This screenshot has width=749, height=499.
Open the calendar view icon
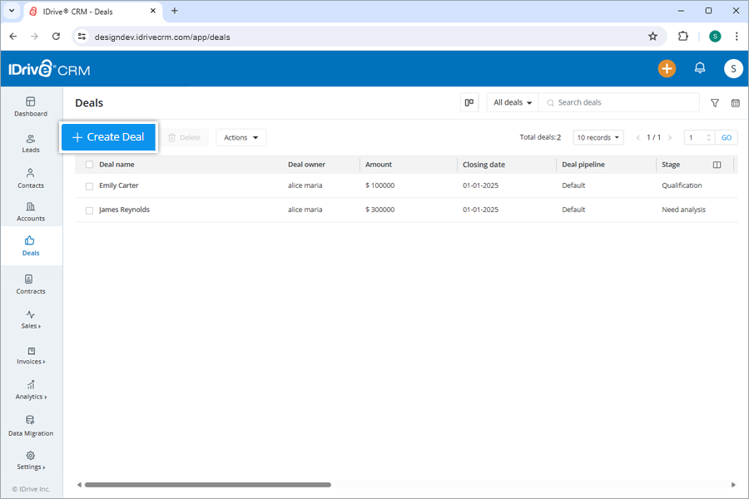[x=735, y=102]
